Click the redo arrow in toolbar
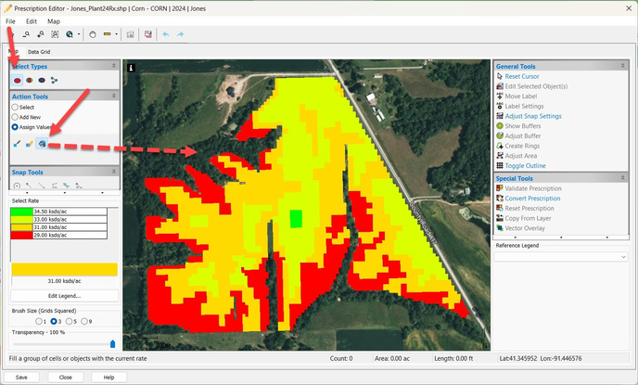This screenshot has width=638, height=385. [x=181, y=34]
